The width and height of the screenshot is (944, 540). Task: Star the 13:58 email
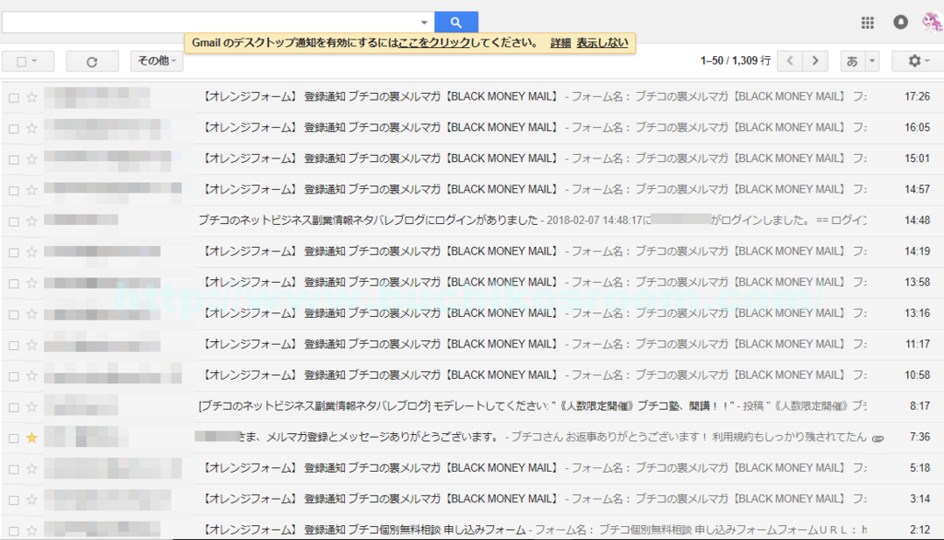pyautogui.click(x=32, y=283)
